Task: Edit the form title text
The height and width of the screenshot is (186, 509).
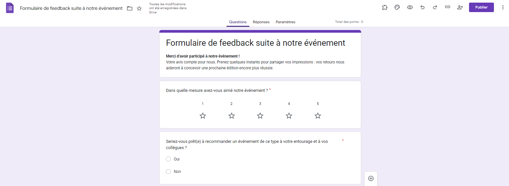Action: pyautogui.click(x=256, y=43)
